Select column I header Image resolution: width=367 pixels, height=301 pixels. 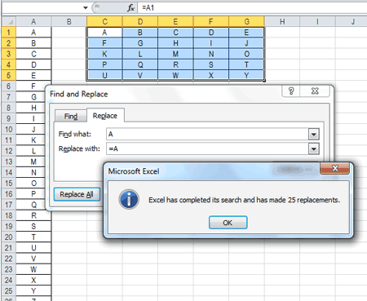pos(317,21)
